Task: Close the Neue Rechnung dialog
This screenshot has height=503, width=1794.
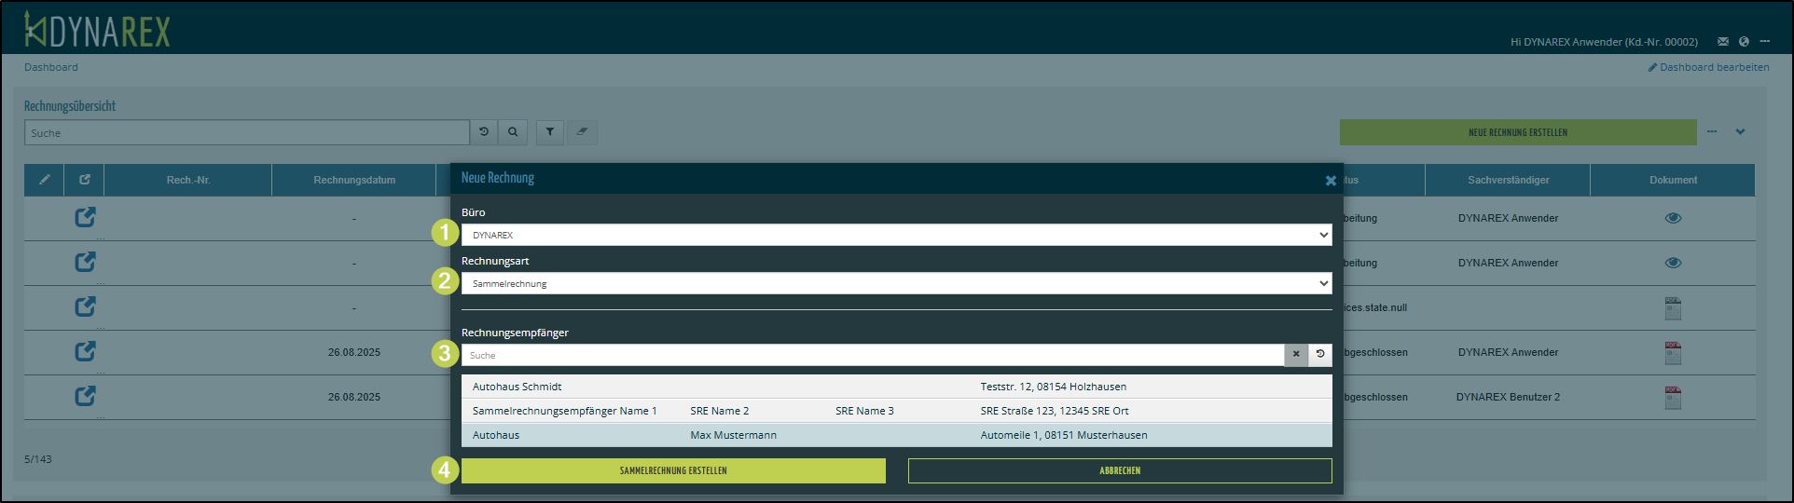Action: point(1331,181)
